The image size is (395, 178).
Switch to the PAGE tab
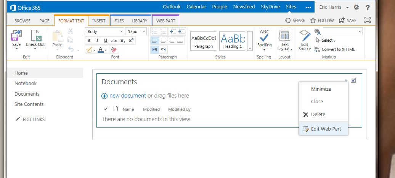44,21
